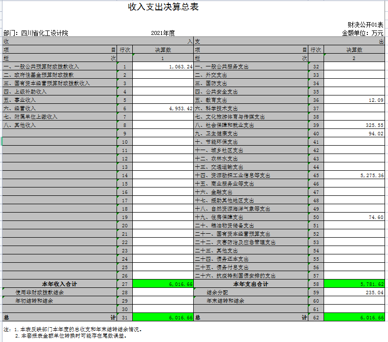Select the 外交支出 cell
Viewport: 388px width, 342px height.
tap(251, 75)
